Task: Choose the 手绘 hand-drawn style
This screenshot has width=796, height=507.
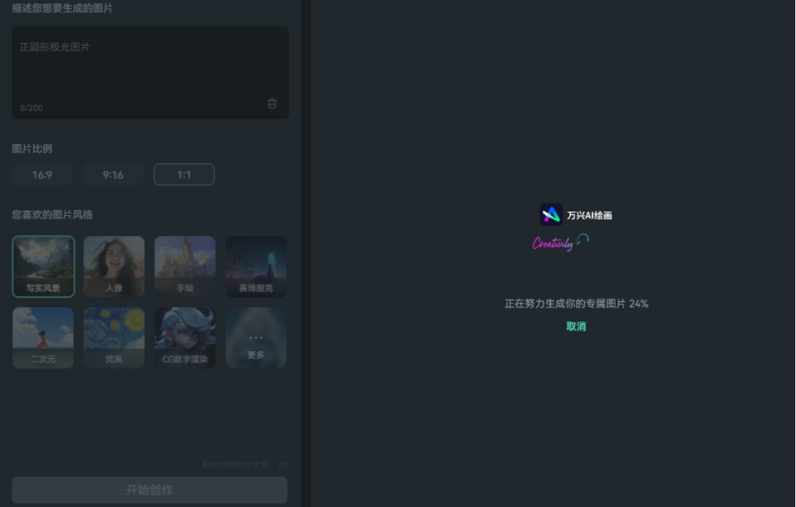Action: [185, 266]
